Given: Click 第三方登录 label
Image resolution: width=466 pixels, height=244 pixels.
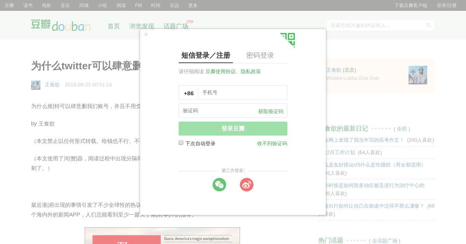Looking at the screenshot, I should [x=233, y=171].
